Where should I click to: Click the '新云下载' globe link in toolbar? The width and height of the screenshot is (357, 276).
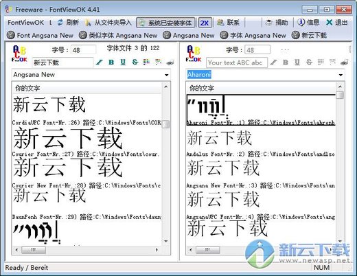pos(309,35)
